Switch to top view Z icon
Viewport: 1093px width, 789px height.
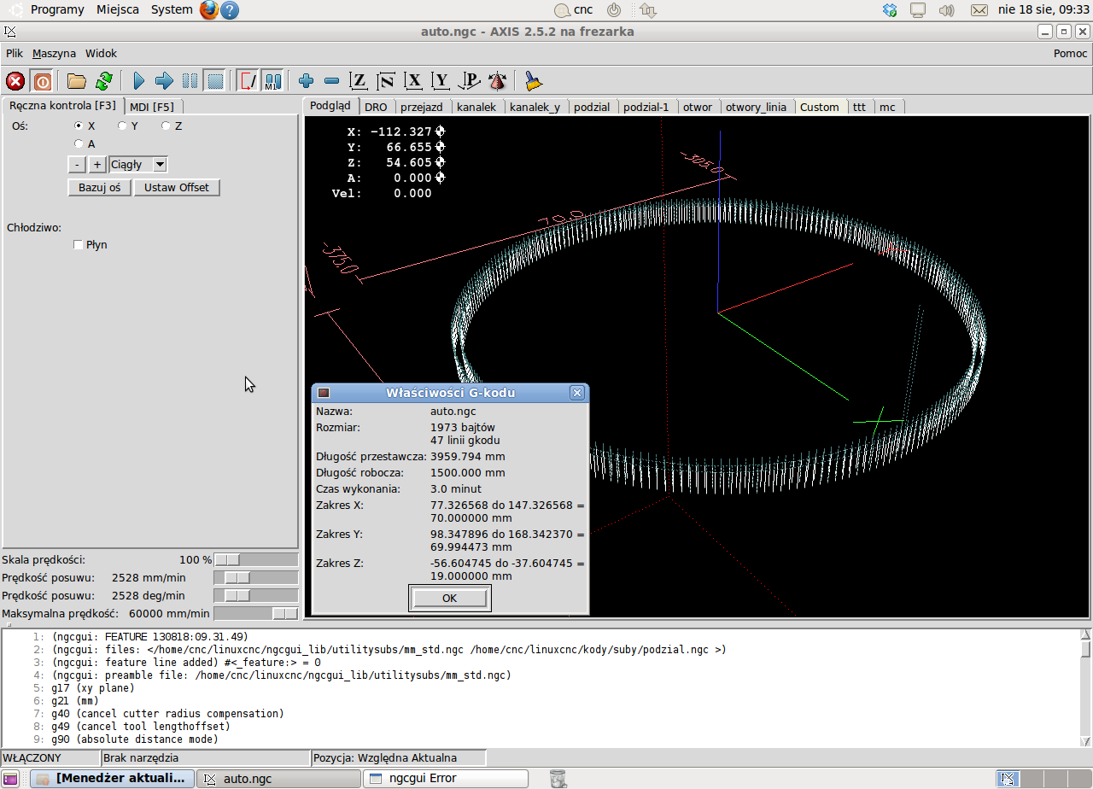point(359,81)
